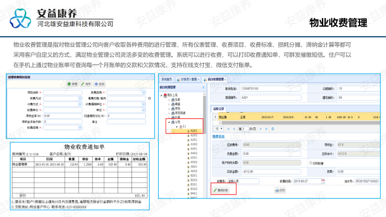This screenshot has width=386, height=217.
Task: Open the 收费类别 dropdown
Action: [x=144, y=92]
